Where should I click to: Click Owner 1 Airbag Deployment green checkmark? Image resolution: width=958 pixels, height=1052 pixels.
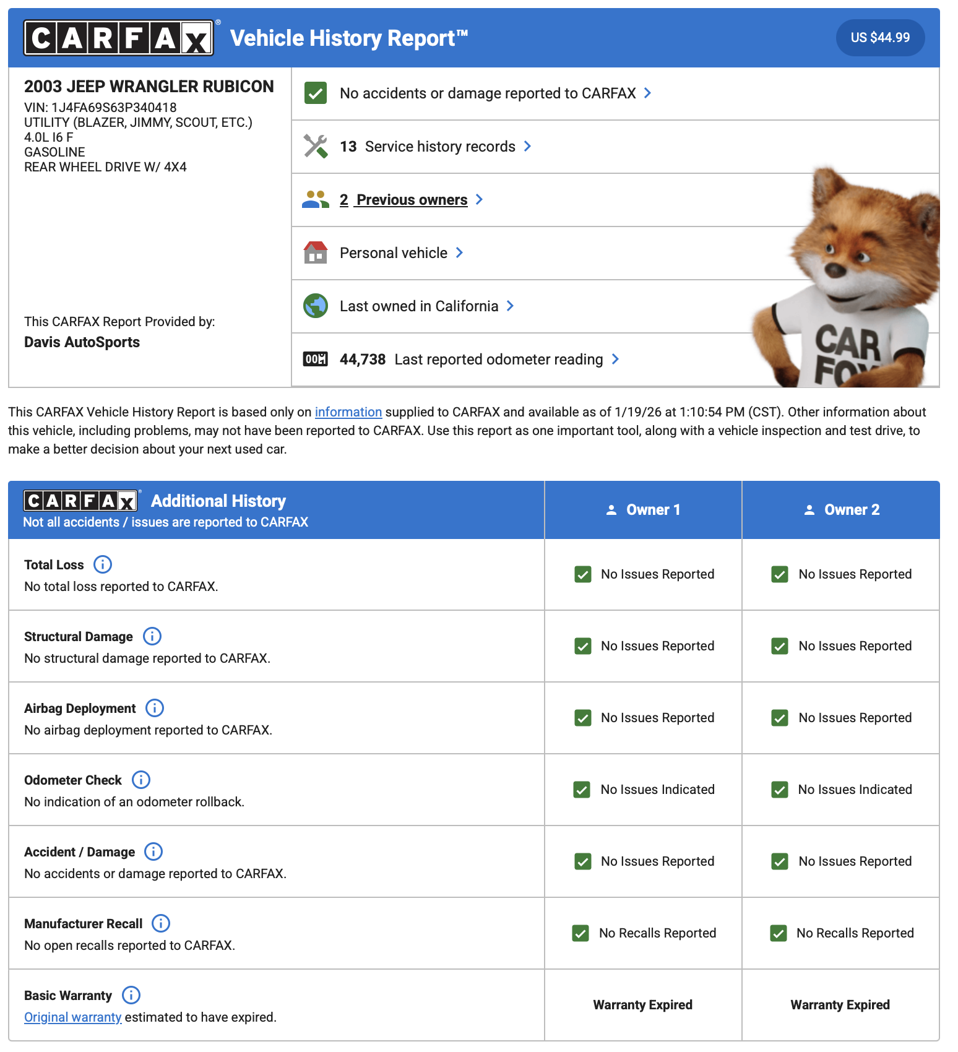583,718
